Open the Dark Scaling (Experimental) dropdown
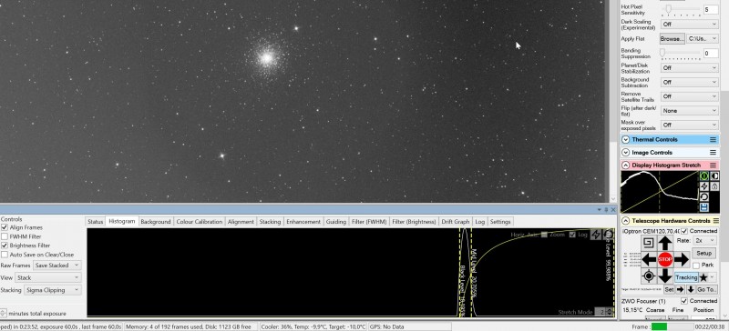 (x=689, y=25)
